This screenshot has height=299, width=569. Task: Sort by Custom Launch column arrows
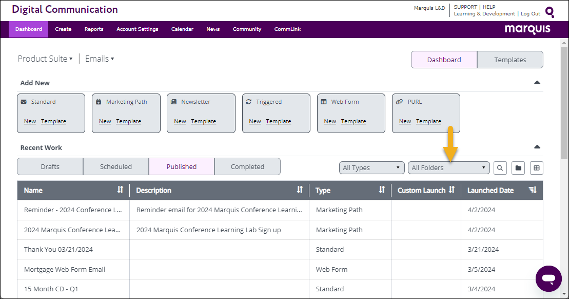452,190
